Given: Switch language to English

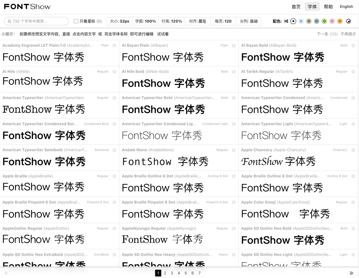Looking at the screenshot, I should (x=346, y=6).
